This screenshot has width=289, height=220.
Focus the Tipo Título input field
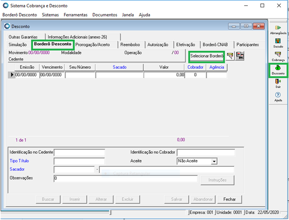click(79, 161)
